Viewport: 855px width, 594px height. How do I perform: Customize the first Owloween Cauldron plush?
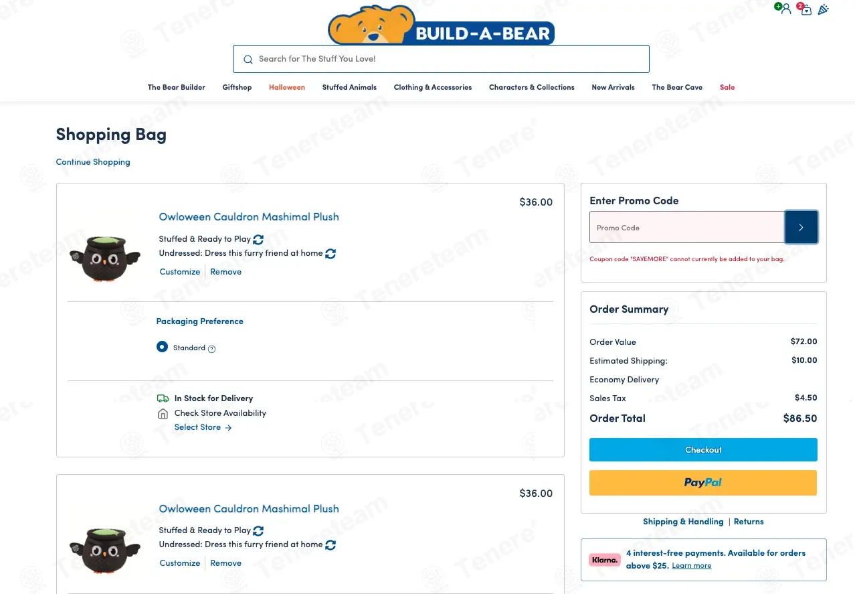coord(180,272)
